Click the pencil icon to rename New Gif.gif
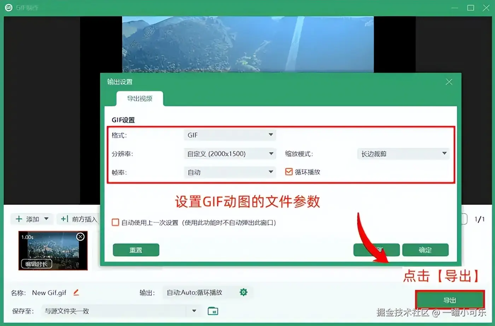The width and height of the screenshot is (495, 326). pos(76,292)
